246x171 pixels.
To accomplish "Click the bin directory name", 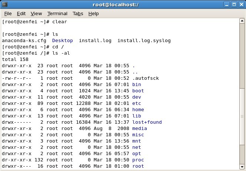I will point(137,84).
